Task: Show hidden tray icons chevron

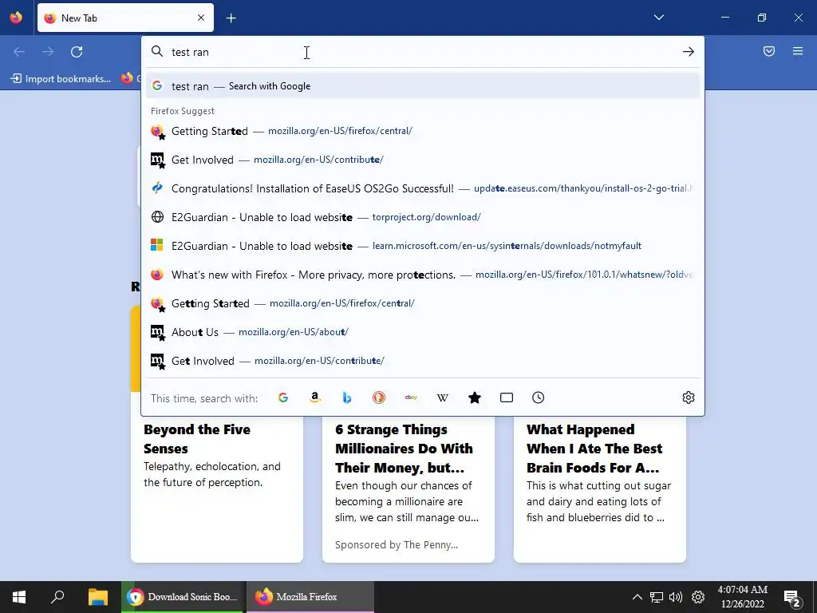Action: pos(637,597)
